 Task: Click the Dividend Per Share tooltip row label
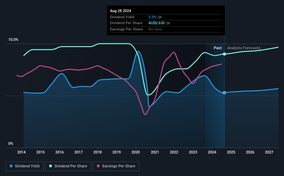pyautogui.click(x=126, y=23)
